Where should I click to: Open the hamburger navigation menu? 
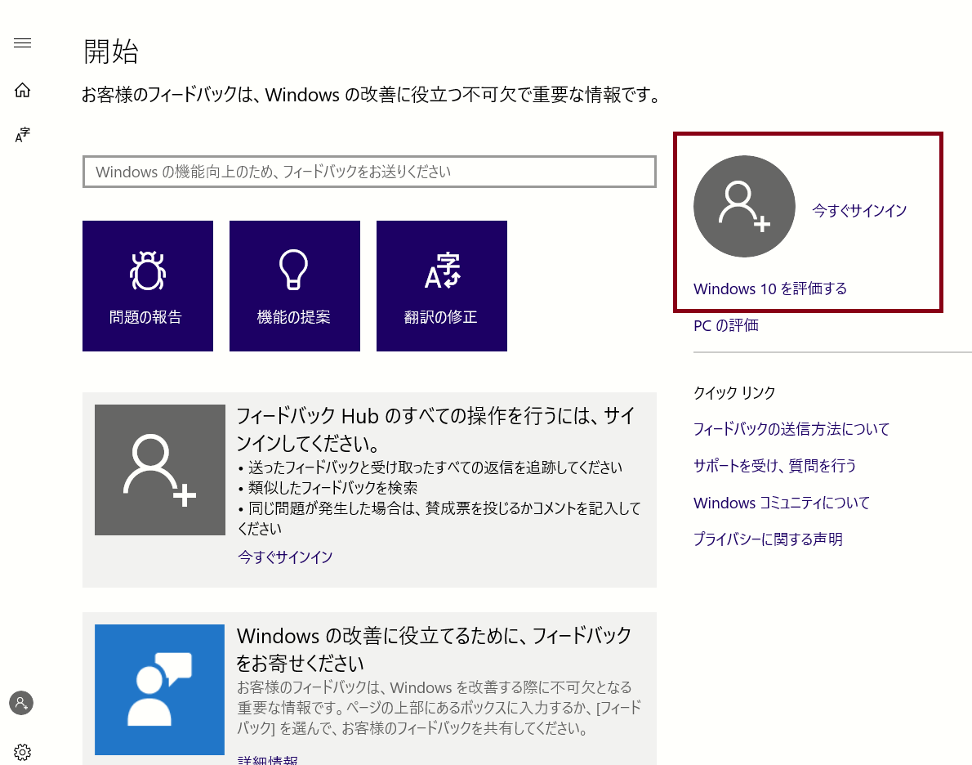22,42
